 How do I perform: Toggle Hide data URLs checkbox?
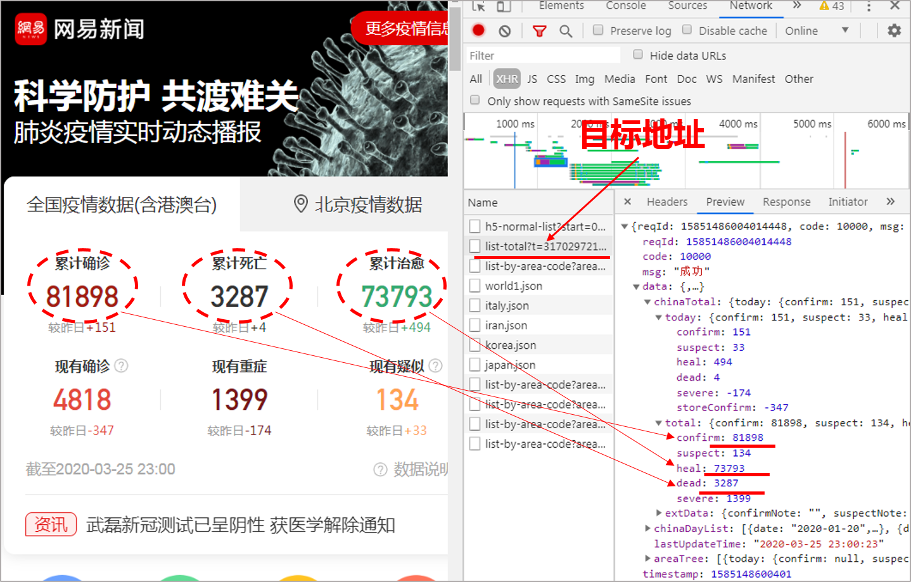(638, 54)
